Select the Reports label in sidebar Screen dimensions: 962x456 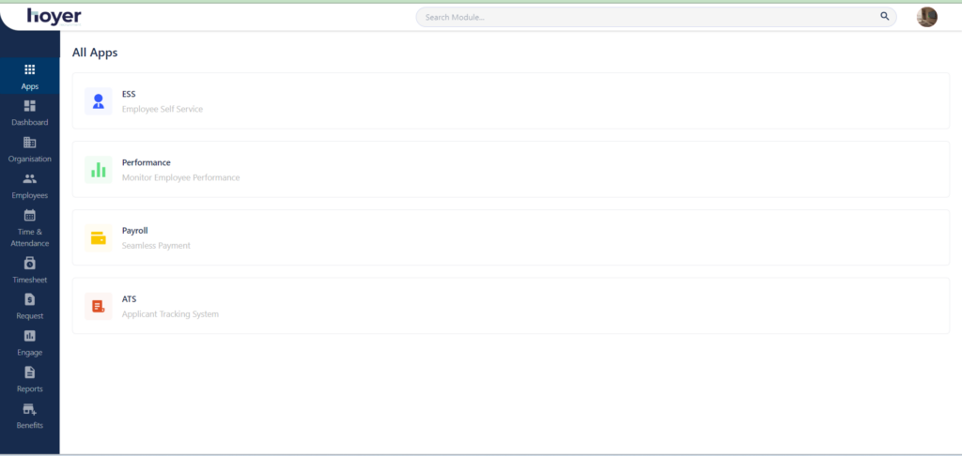pyautogui.click(x=29, y=389)
